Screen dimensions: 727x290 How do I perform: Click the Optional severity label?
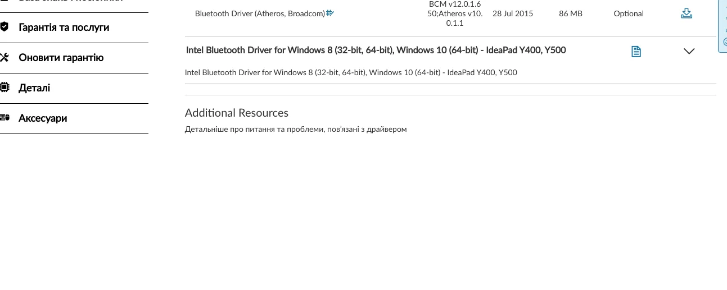click(x=629, y=13)
